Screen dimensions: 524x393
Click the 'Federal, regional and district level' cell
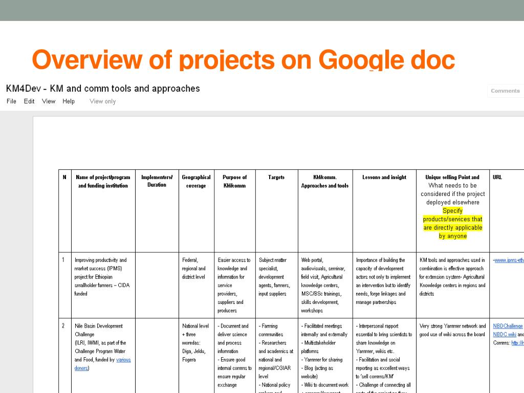(196, 285)
